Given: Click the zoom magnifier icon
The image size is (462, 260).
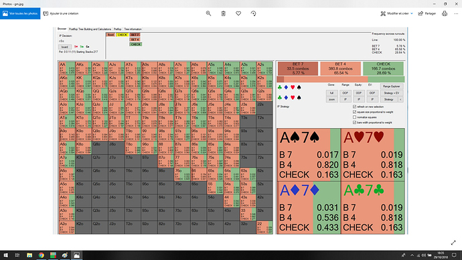Looking at the screenshot, I should point(208,13).
